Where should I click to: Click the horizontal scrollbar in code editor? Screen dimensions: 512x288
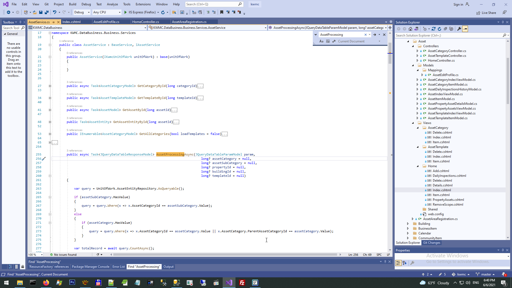[225, 255]
